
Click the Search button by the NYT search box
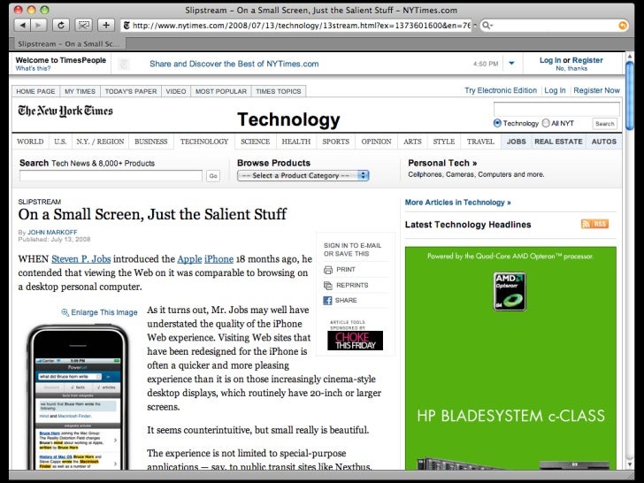604,124
